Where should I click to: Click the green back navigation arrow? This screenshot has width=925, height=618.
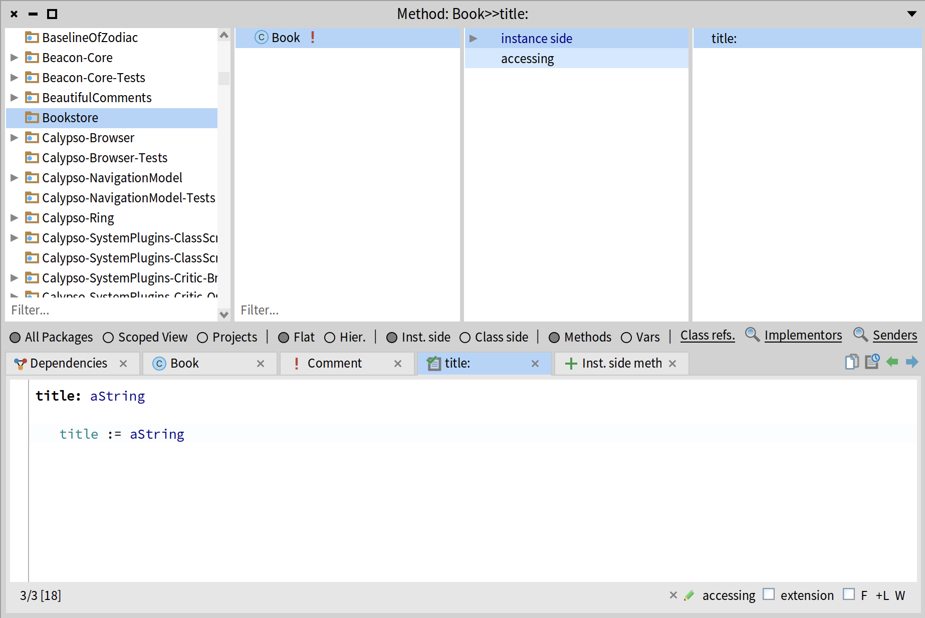892,362
